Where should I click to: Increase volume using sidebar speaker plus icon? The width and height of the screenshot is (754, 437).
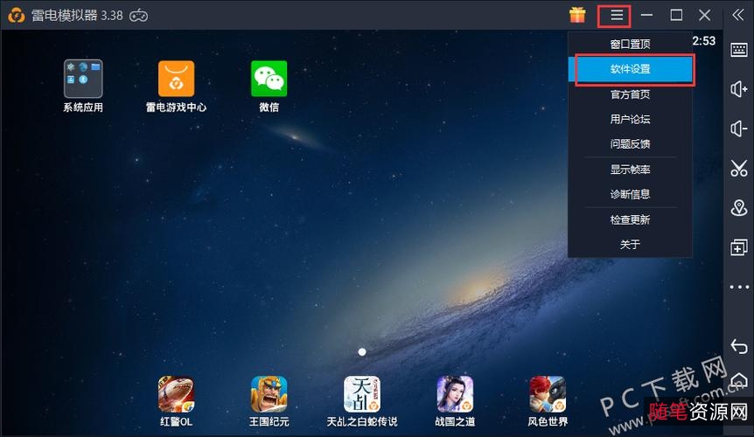click(739, 89)
